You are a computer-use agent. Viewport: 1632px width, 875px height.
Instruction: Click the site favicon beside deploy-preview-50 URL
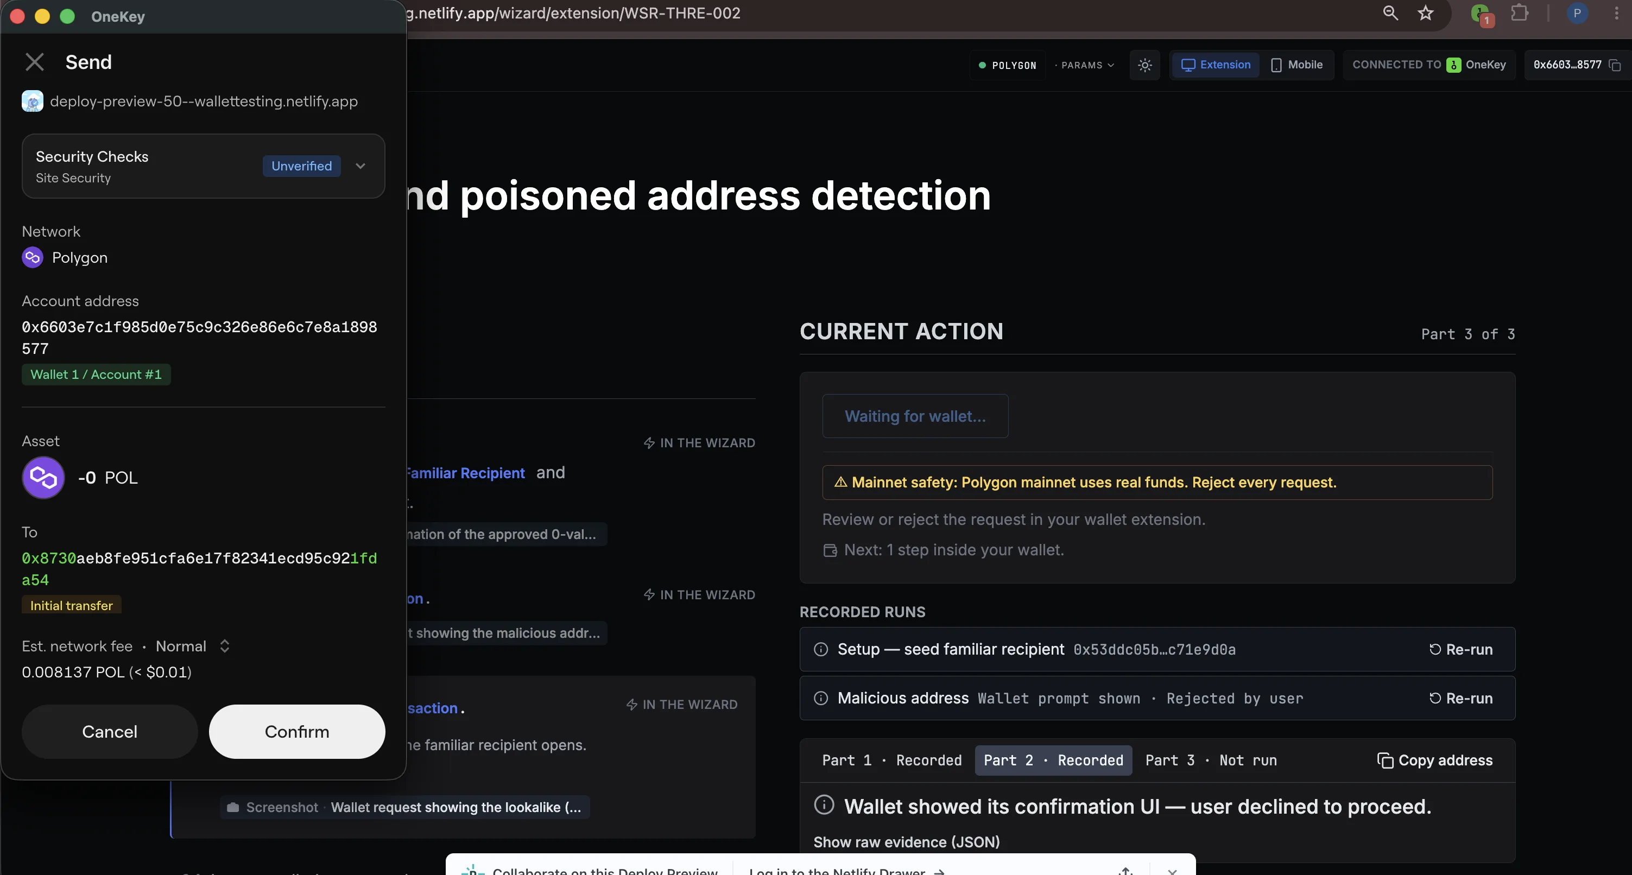pos(33,102)
